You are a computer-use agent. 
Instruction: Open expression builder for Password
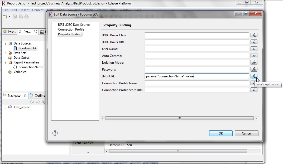click(x=254, y=69)
